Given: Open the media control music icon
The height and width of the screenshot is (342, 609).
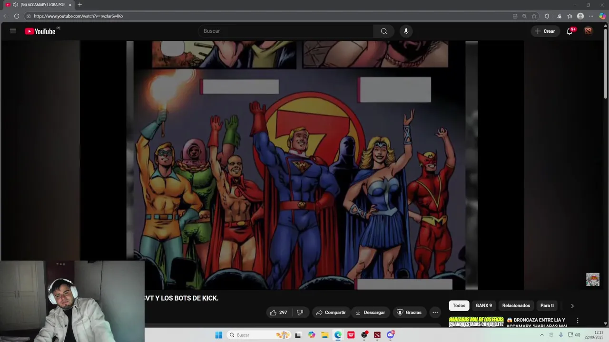Looking at the screenshot, I should point(559,16).
